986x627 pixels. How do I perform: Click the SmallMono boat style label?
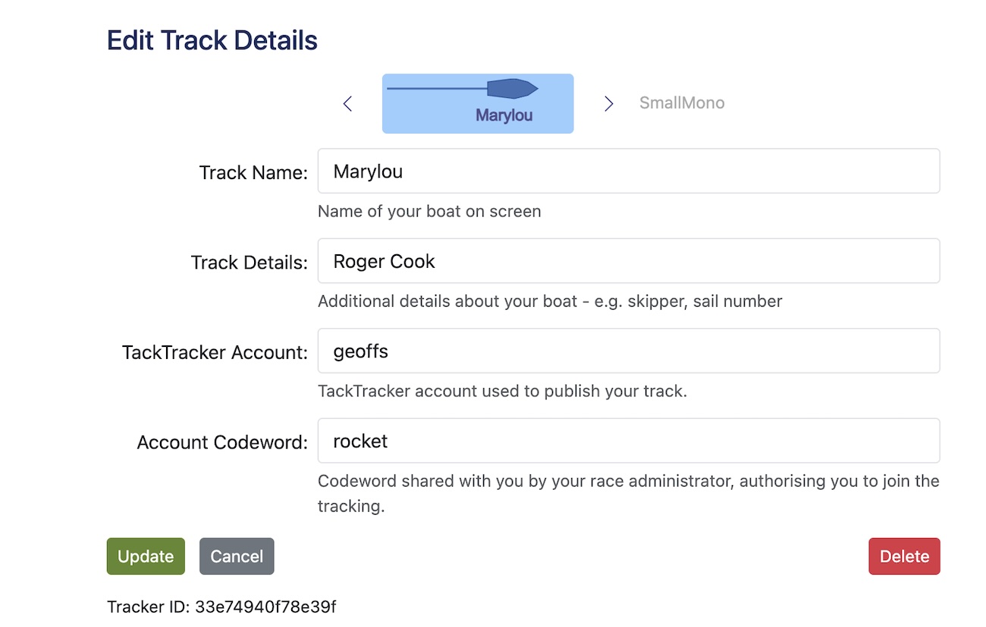coord(681,103)
